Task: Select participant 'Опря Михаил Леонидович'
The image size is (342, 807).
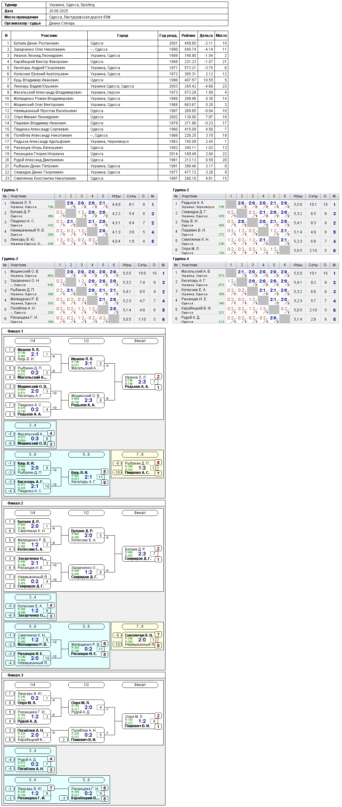Action: coord(36,117)
